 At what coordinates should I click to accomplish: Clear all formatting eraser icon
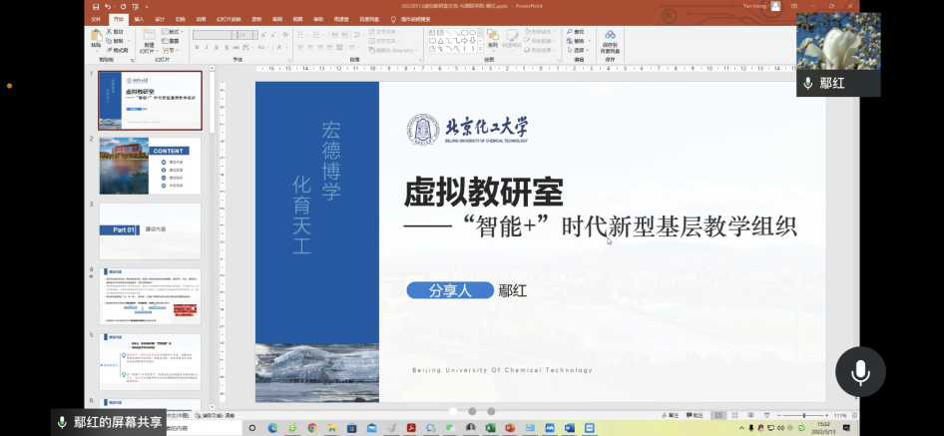pos(285,35)
